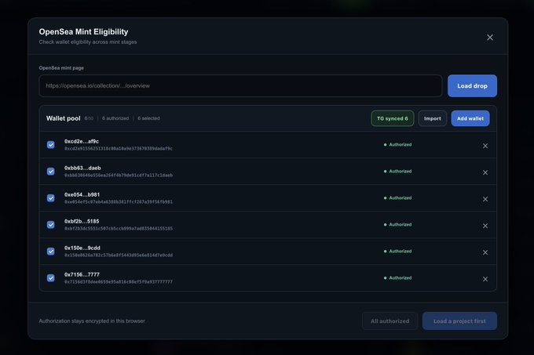Viewport: 534px width, 355px height.
Task: Click the 0xbf2b...5185 wallet name
Action: tap(82, 221)
